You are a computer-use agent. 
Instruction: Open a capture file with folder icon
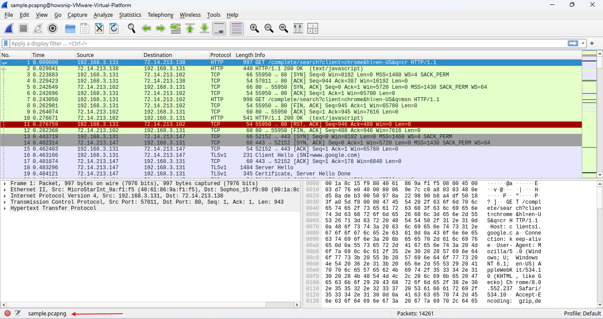pyautogui.click(x=70, y=28)
